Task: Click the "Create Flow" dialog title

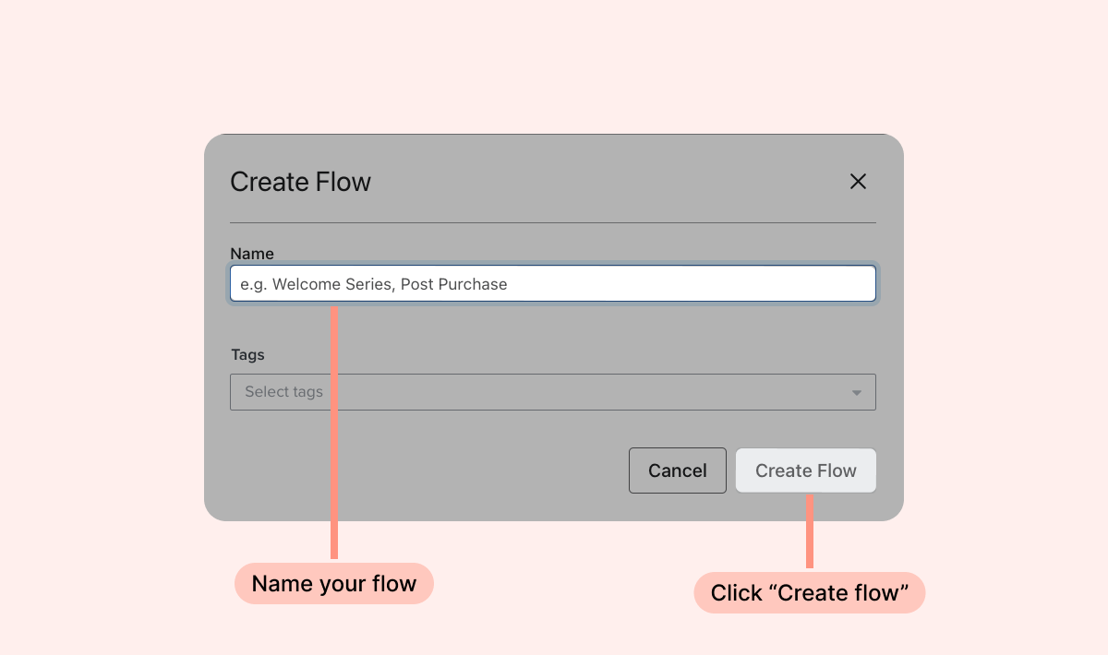Action: point(300,182)
